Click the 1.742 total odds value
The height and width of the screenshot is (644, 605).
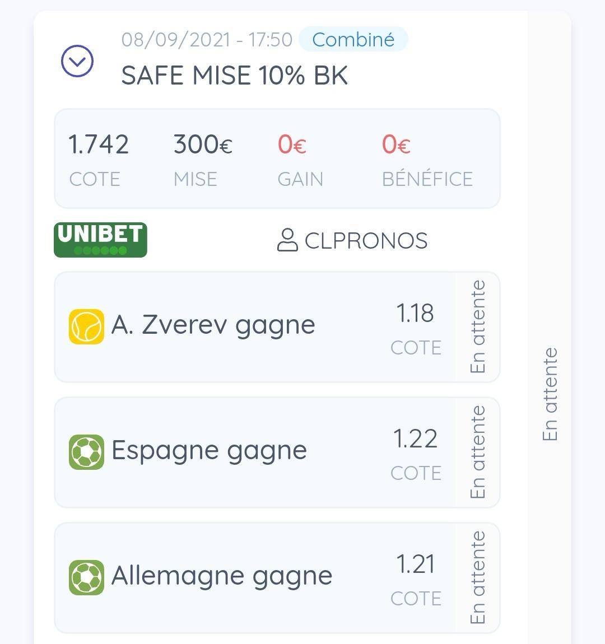coord(99,144)
